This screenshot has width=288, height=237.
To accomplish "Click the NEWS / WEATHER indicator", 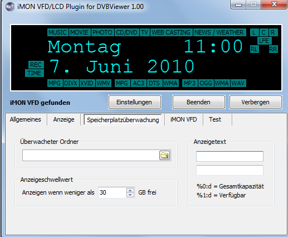I will [219, 32].
